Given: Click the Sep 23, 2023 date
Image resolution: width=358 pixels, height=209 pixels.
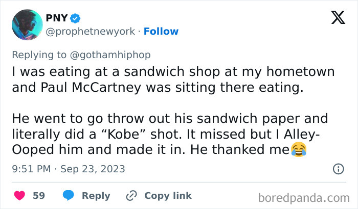Looking at the screenshot, I should click(94, 169).
